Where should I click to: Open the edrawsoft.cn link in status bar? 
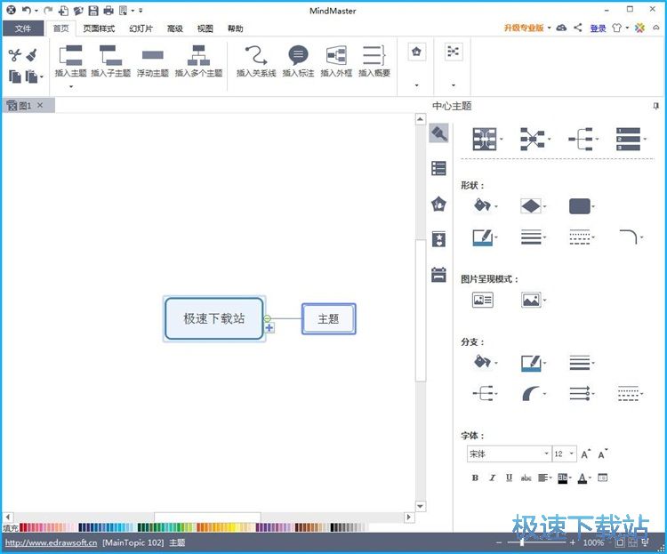(50, 542)
